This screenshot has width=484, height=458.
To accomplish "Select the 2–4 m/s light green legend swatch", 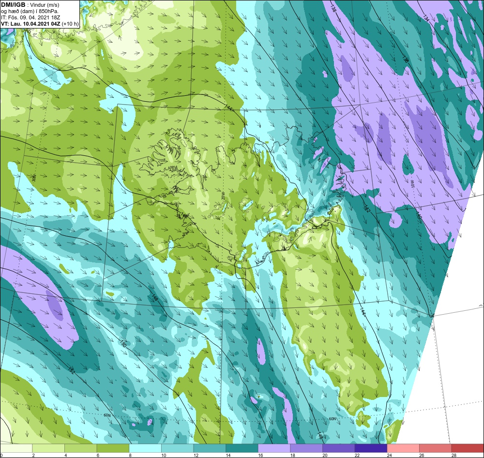I will [48, 448].
